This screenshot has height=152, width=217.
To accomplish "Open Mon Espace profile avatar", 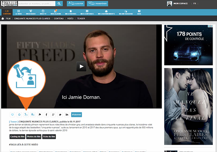I will 169,4.
